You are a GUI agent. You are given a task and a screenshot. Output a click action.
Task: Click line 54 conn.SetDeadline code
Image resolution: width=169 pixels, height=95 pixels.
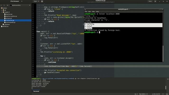(x=68, y=66)
